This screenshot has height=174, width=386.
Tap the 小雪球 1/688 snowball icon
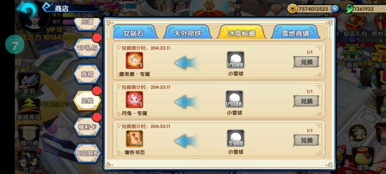(x=236, y=138)
